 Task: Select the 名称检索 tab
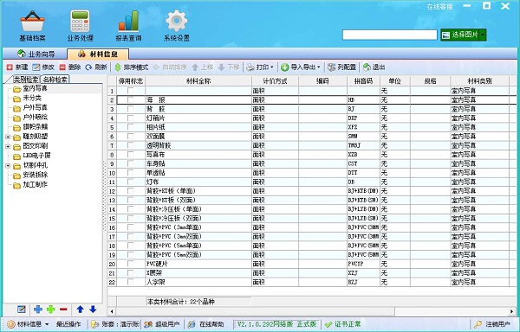[x=55, y=80]
